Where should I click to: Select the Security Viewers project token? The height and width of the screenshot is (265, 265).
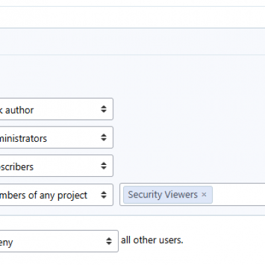coord(163,195)
